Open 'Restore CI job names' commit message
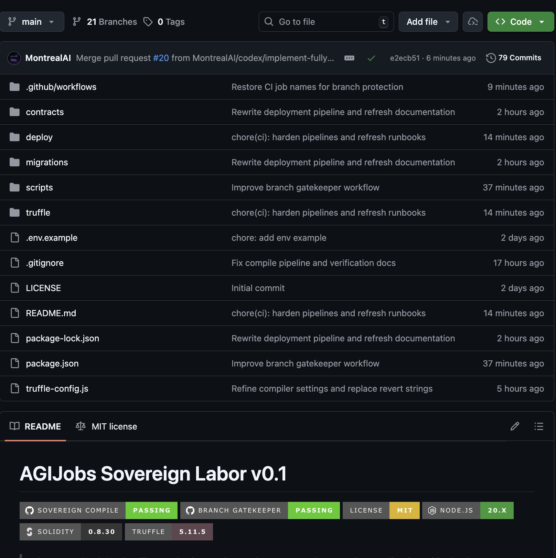The image size is (556, 558). [317, 87]
